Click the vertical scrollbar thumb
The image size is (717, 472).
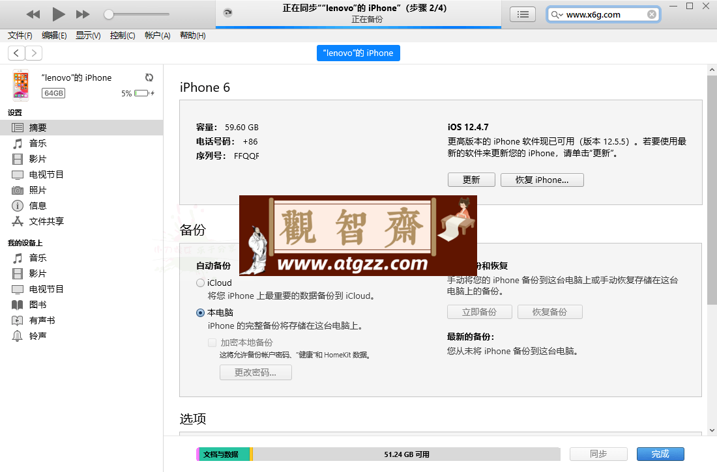point(712,190)
